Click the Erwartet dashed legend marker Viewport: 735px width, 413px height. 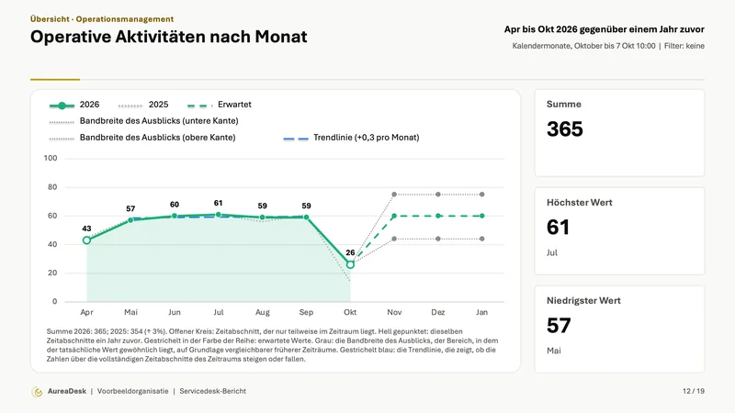coord(199,106)
